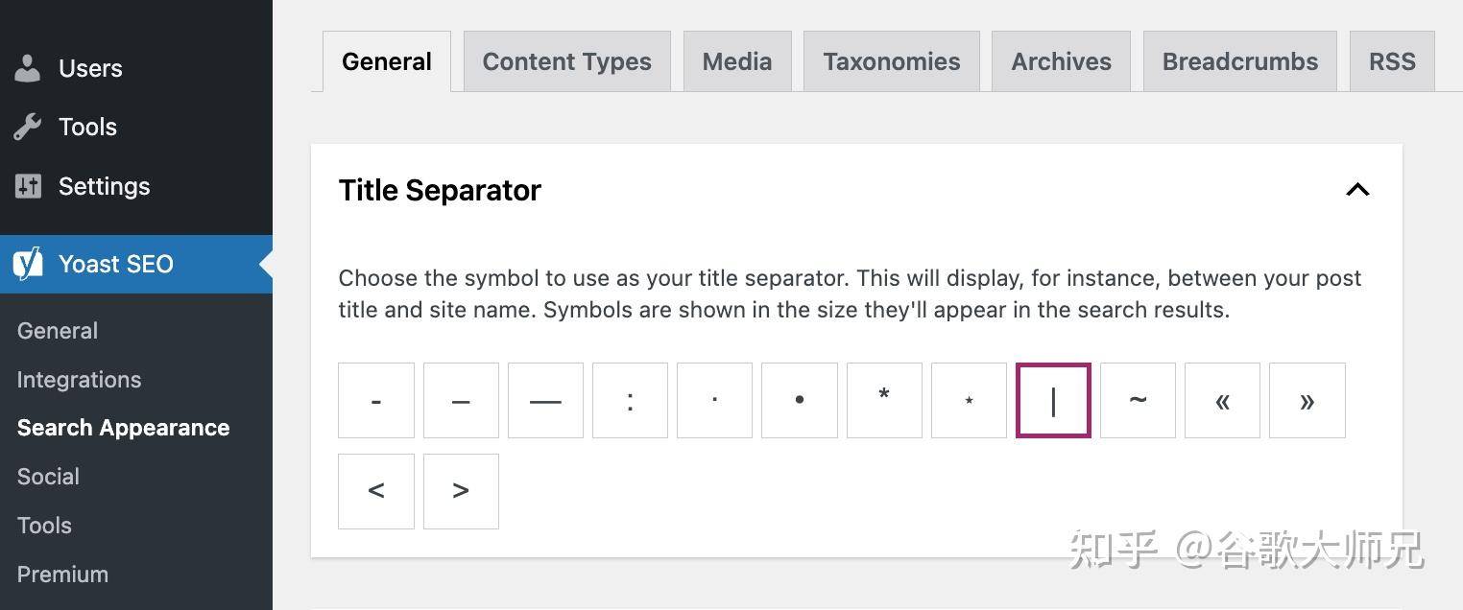Choose the em dash separator
1463x610 pixels.
pos(545,400)
